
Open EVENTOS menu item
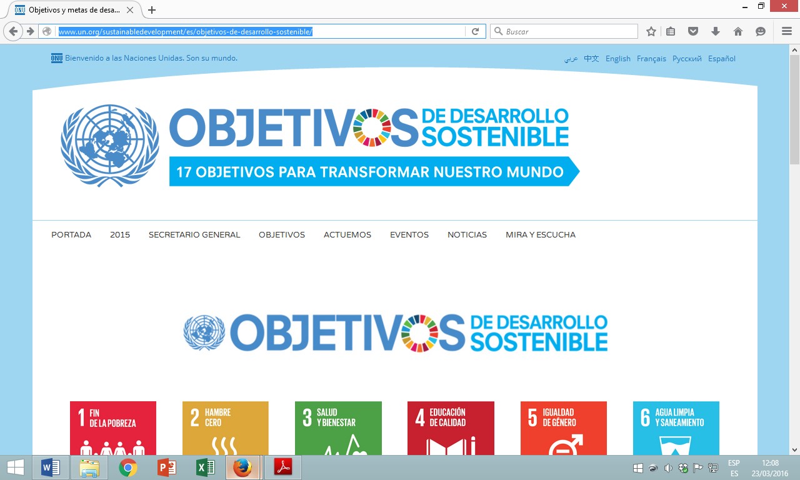point(409,235)
